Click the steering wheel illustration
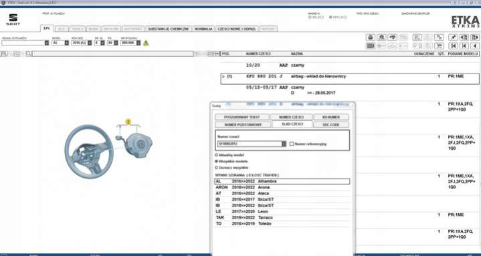 point(89,151)
